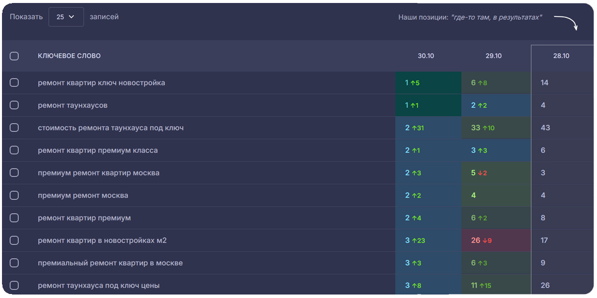Check row 'премиум ремонт квартир москва'

(14, 173)
